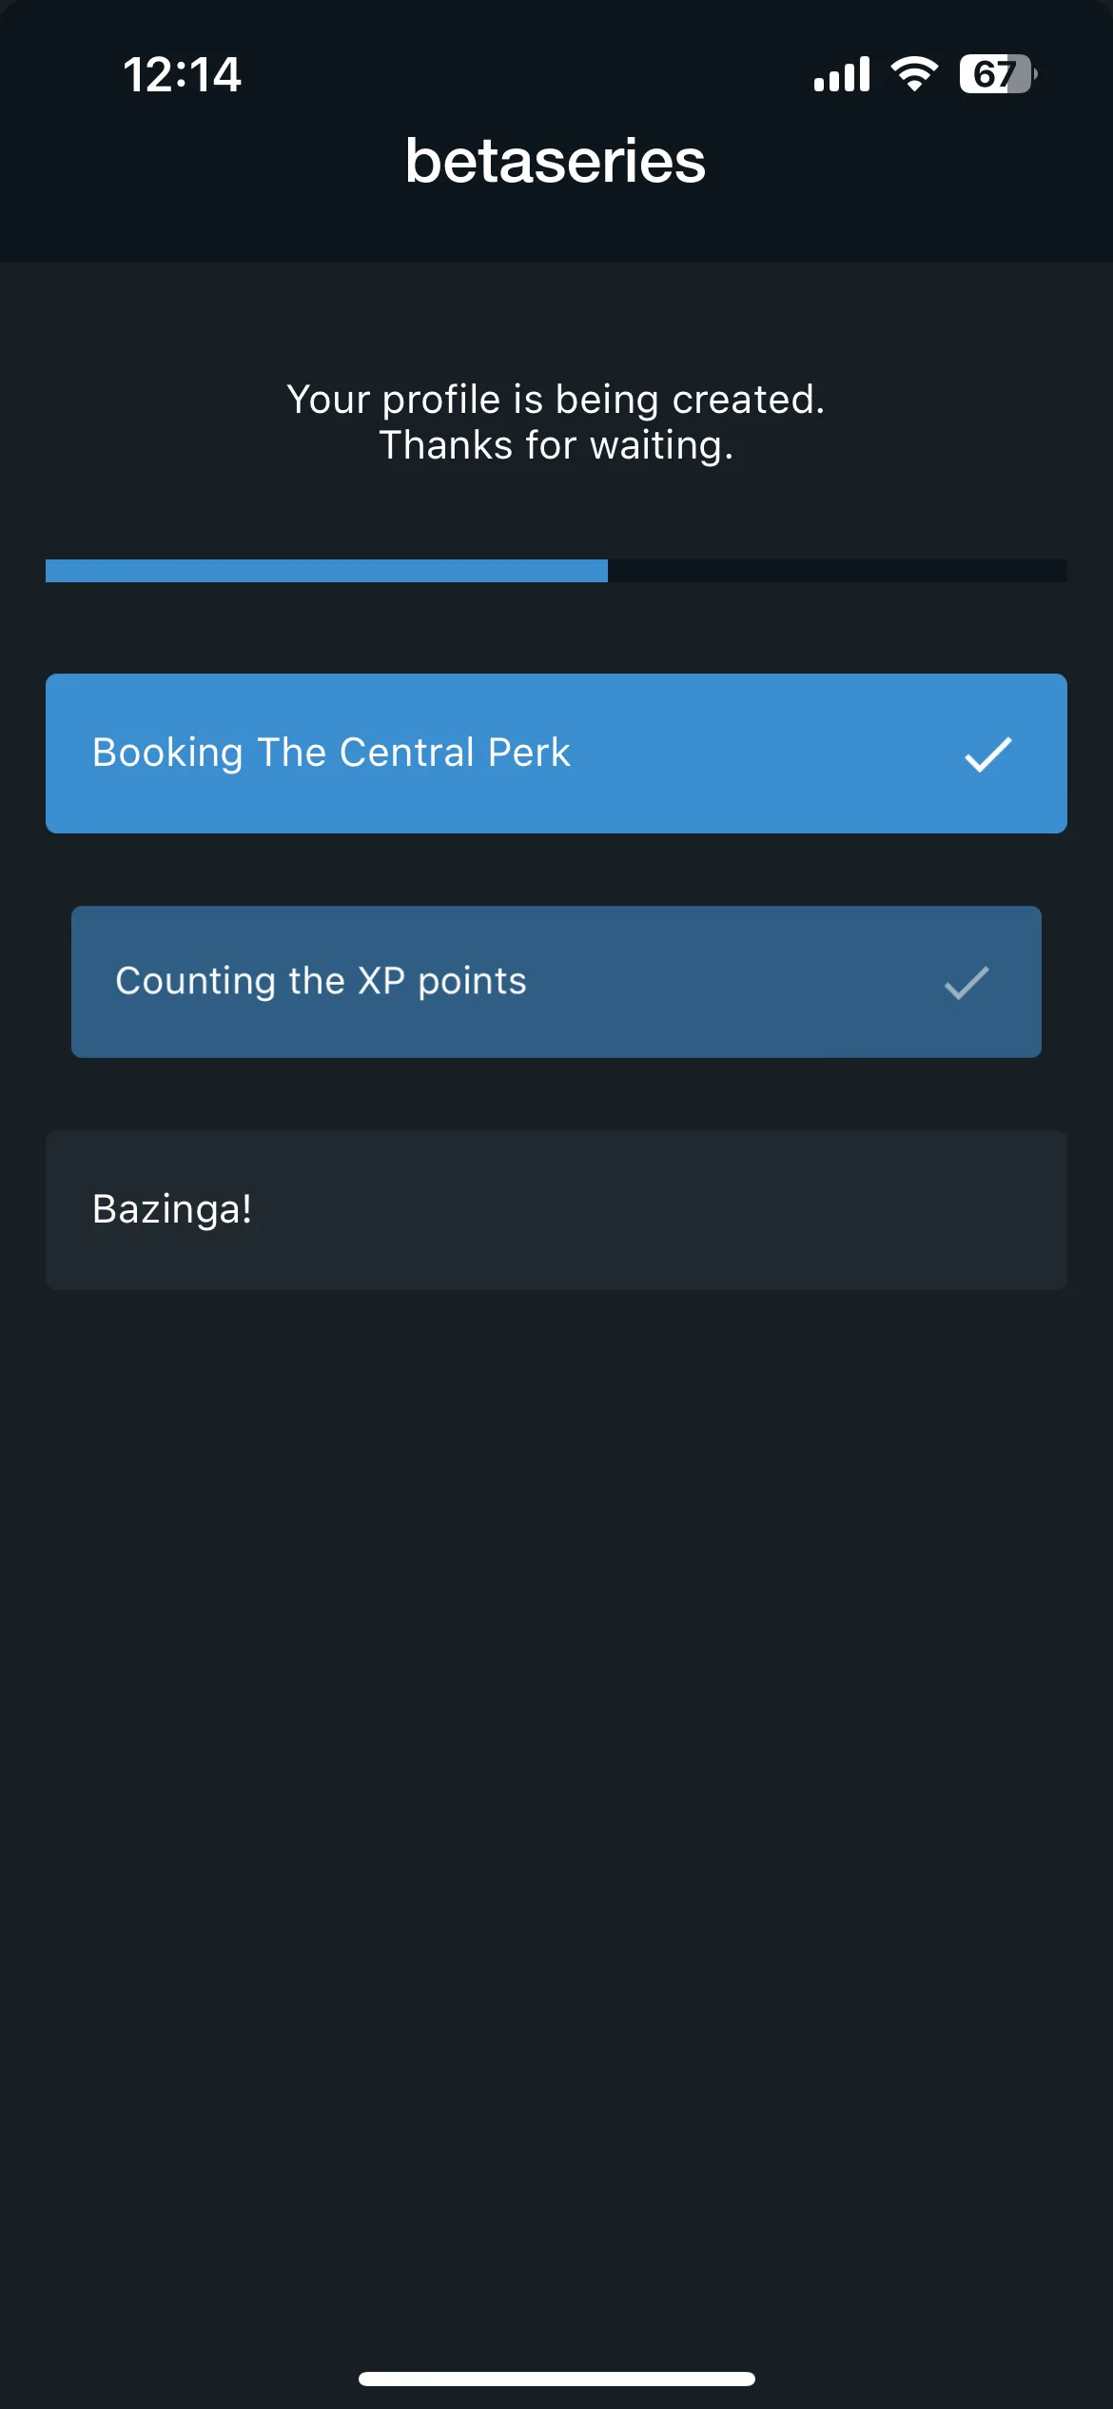The width and height of the screenshot is (1113, 2409).
Task: Tap the cellular signal bars icon
Action: [842, 74]
